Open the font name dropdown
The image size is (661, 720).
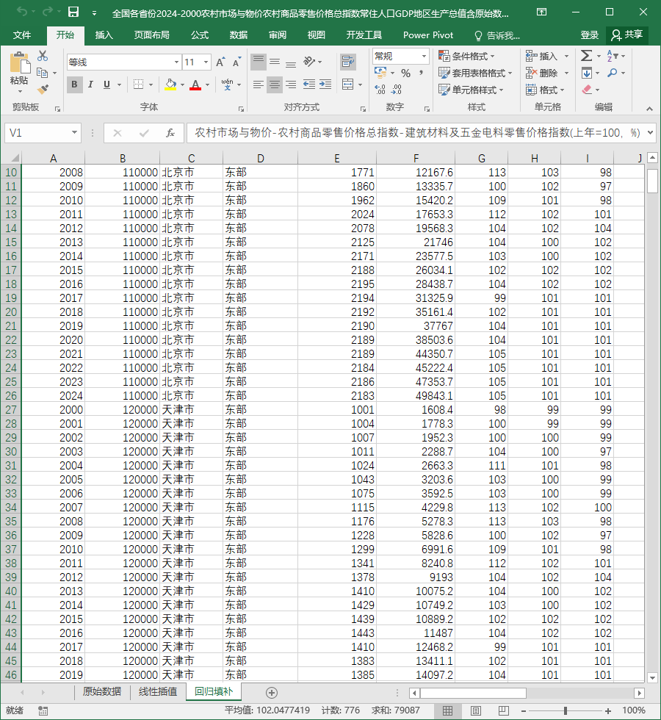point(176,62)
